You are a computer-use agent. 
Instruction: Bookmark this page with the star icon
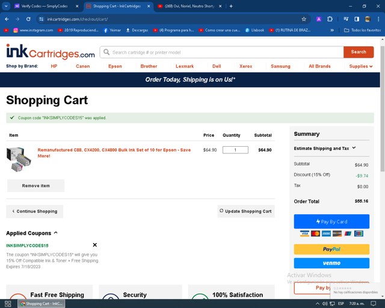pyautogui.click(x=304, y=19)
